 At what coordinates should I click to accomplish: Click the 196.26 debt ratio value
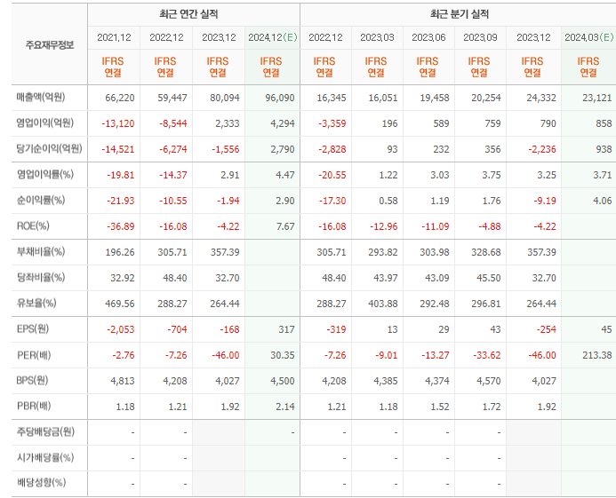(x=120, y=252)
